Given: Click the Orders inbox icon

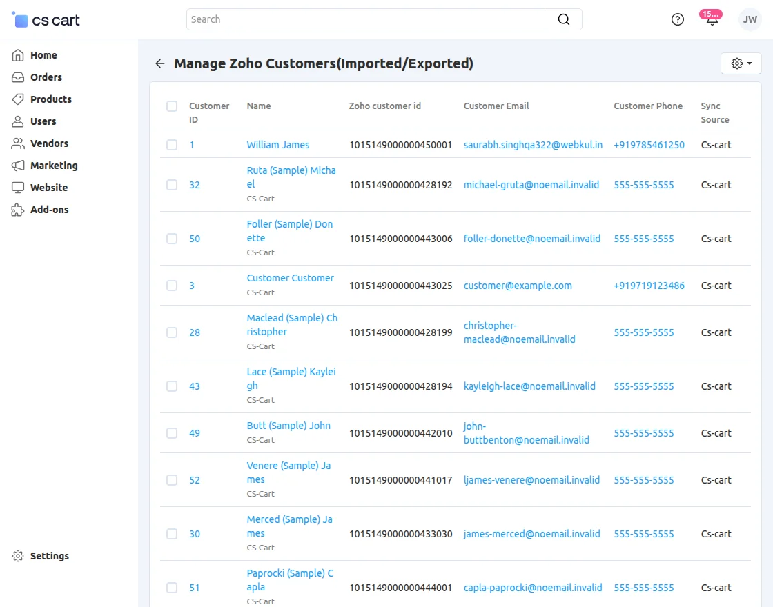Looking at the screenshot, I should (x=18, y=77).
